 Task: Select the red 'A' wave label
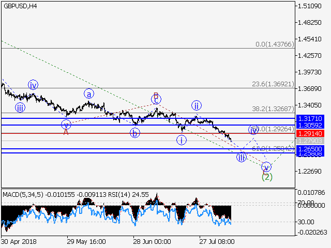[66, 132]
